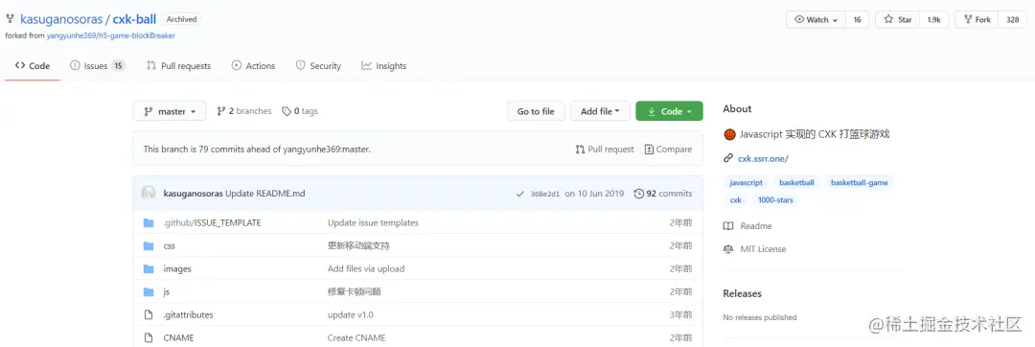Open the Insights tab
1035x347 pixels.
click(x=384, y=66)
